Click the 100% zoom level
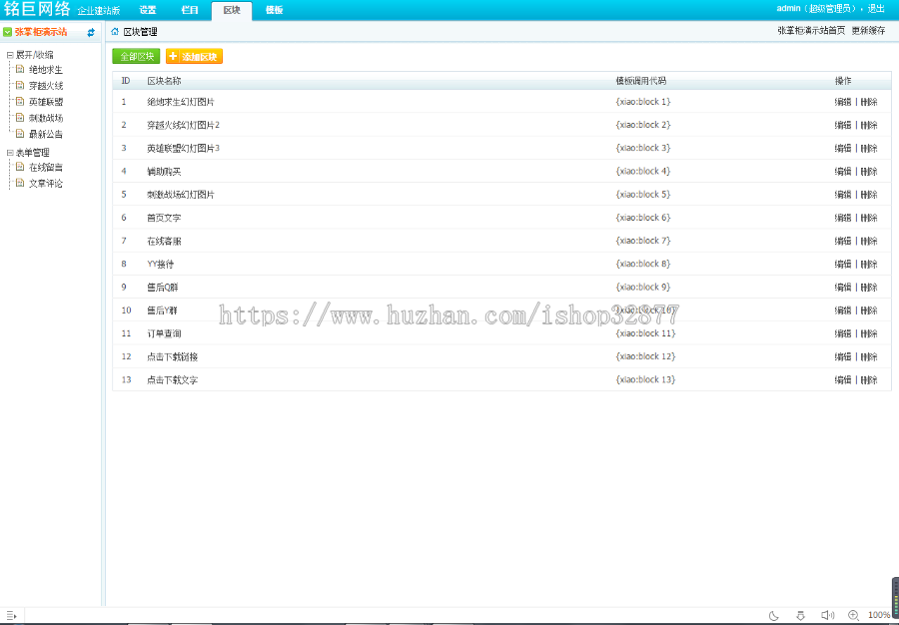 click(879, 615)
